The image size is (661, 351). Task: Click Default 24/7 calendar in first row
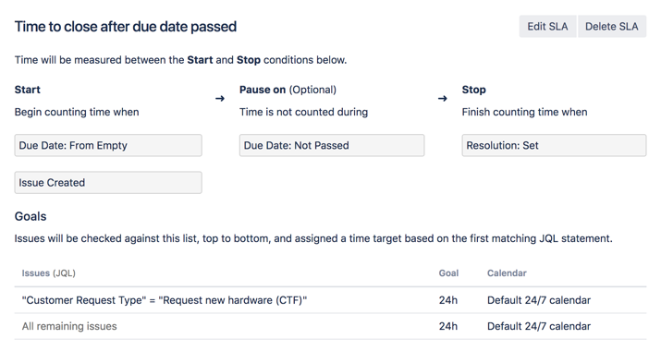(x=539, y=300)
